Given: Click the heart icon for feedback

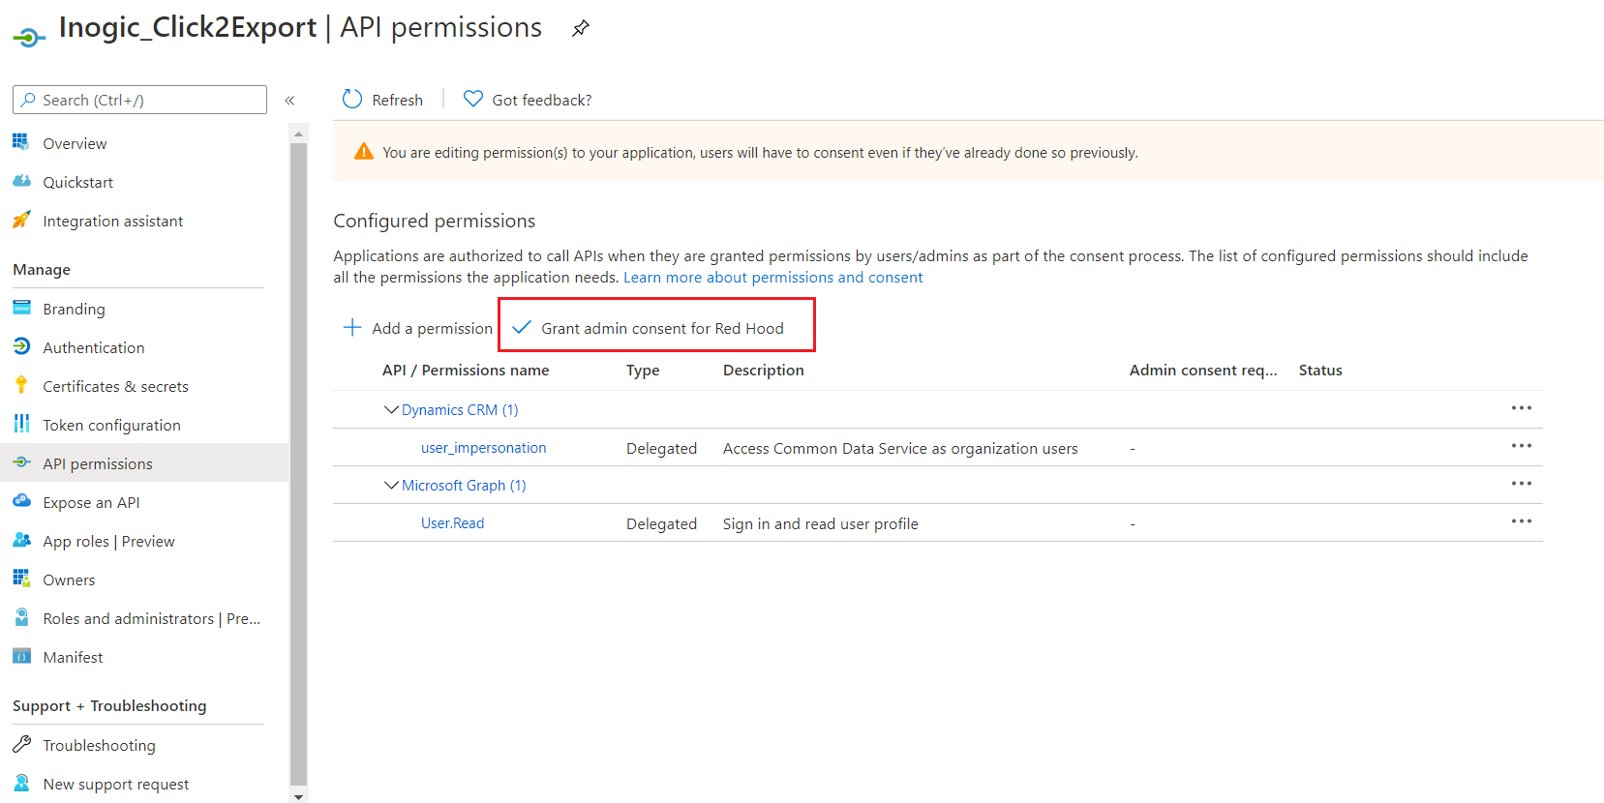Looking at the screenshot, I should click(472, 99).
